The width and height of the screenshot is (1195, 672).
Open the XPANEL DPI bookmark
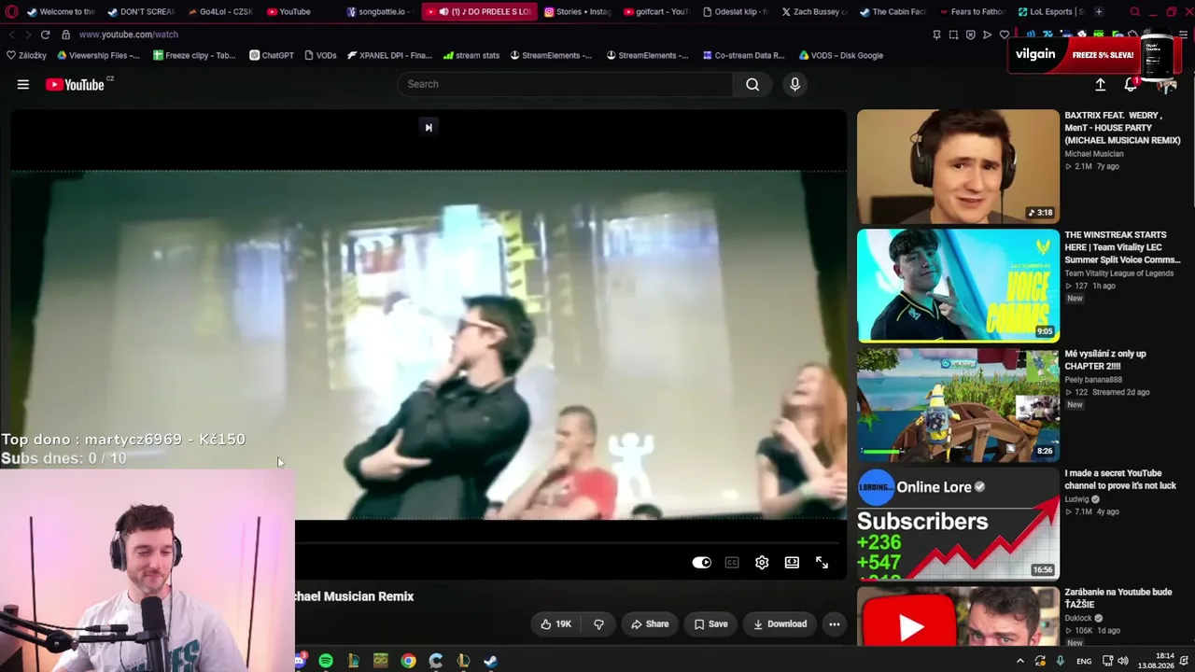(389, 55)
